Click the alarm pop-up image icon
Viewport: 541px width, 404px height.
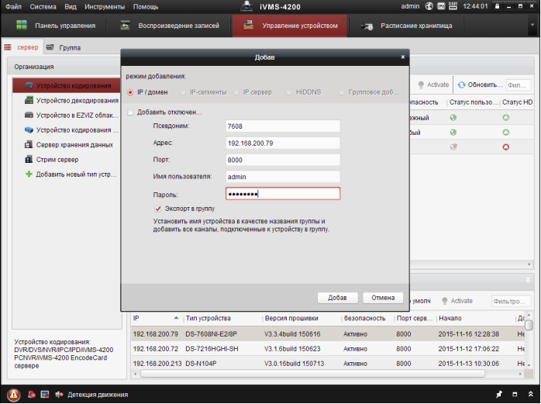coord(45,395)
